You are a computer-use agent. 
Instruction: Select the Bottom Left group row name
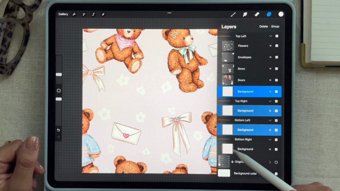pyautogui.click(x=242, y=120)
